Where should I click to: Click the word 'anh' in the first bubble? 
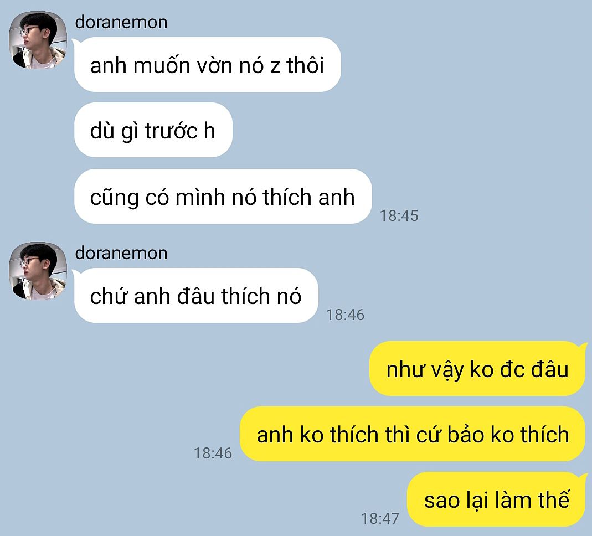tap(108, 65)
